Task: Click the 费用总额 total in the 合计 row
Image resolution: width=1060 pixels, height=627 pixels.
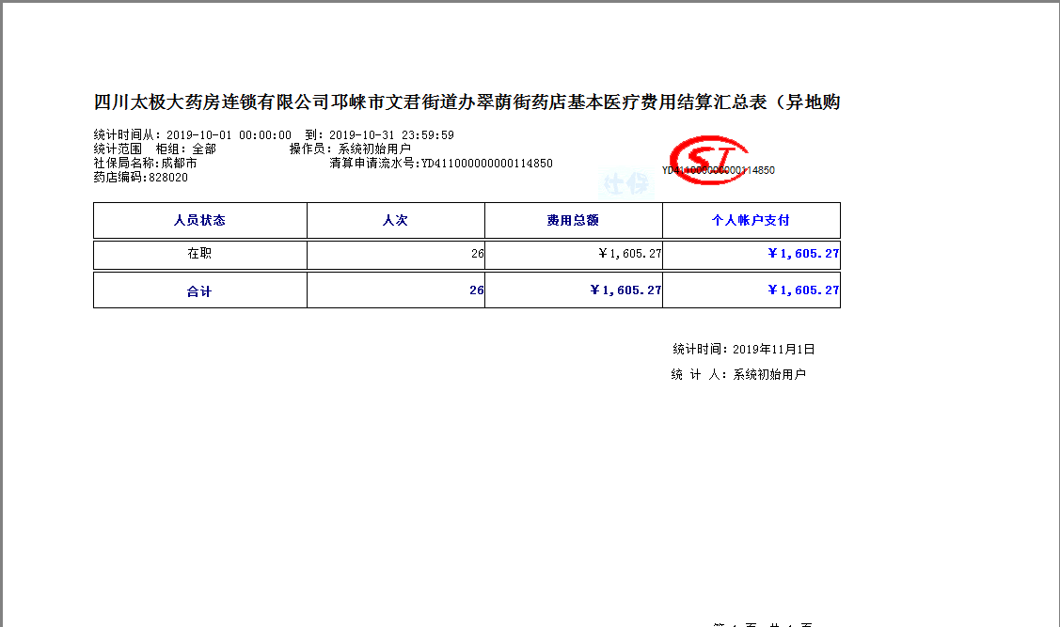Action: 625,290
